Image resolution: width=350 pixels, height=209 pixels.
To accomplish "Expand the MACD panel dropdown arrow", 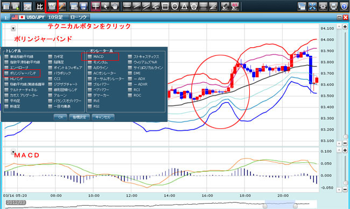I will pyautogui.click(x=13, y=152).
